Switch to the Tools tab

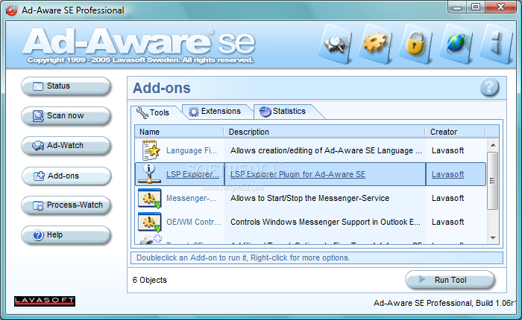pos(154,112)
